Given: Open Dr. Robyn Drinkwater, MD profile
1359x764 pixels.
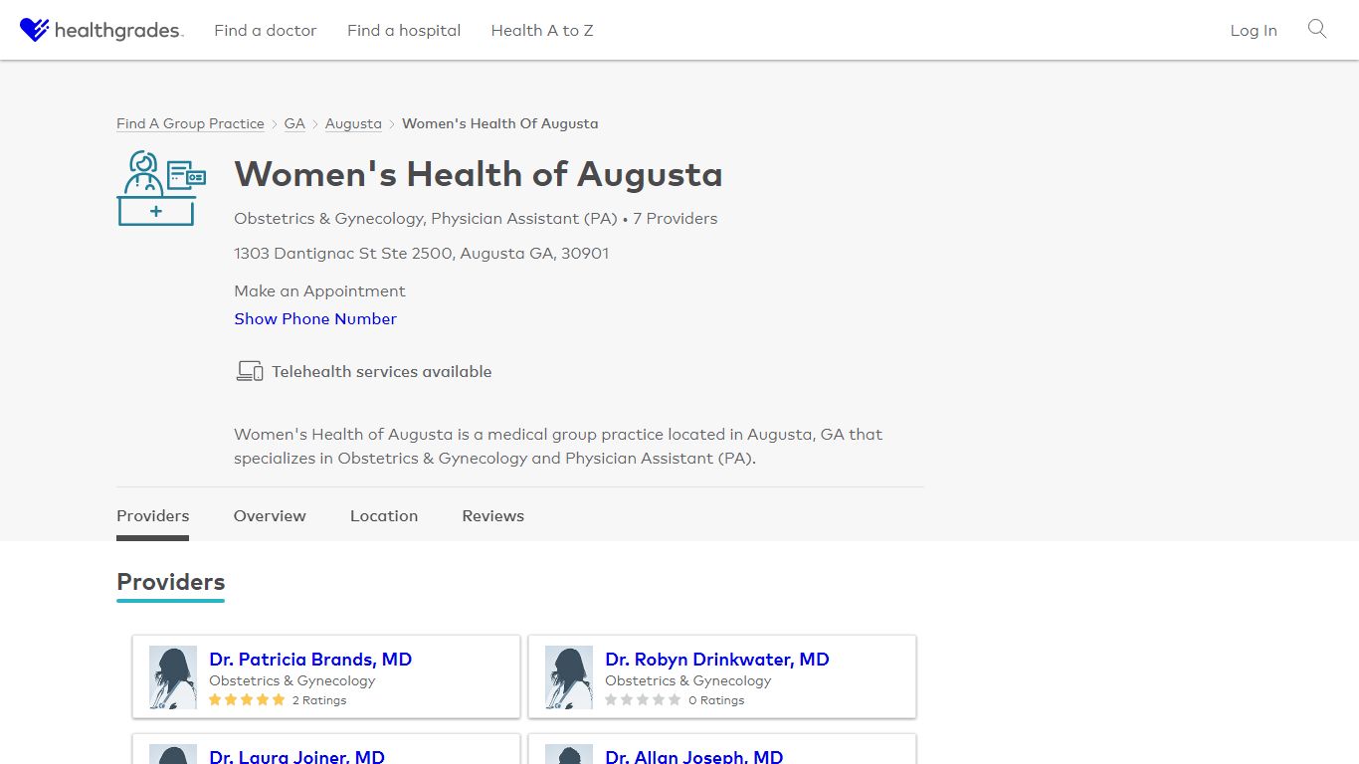Looking at the screenshot, I should click(x=717, y=659).
